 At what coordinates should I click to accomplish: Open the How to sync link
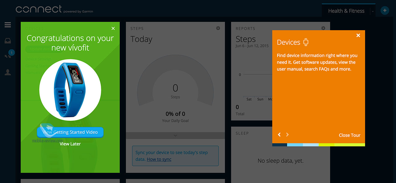pyautogui.click(x=159, y=159)
